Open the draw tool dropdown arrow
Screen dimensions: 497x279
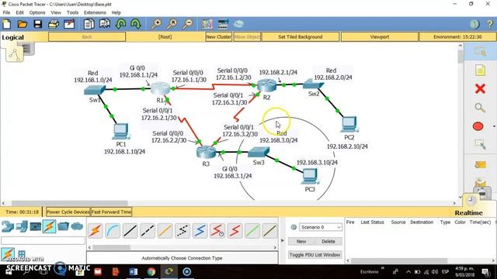[494, 126]
